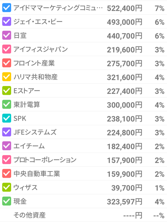Screen dimensions: 167x222
Task: Uncheck the 現金 cash checkbox
Action: (7, 201)
